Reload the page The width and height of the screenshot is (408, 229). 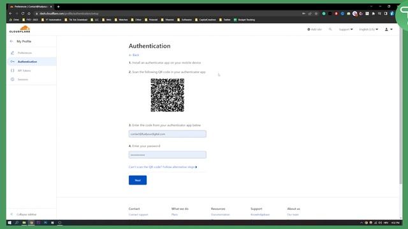click(x=23, y=13)
